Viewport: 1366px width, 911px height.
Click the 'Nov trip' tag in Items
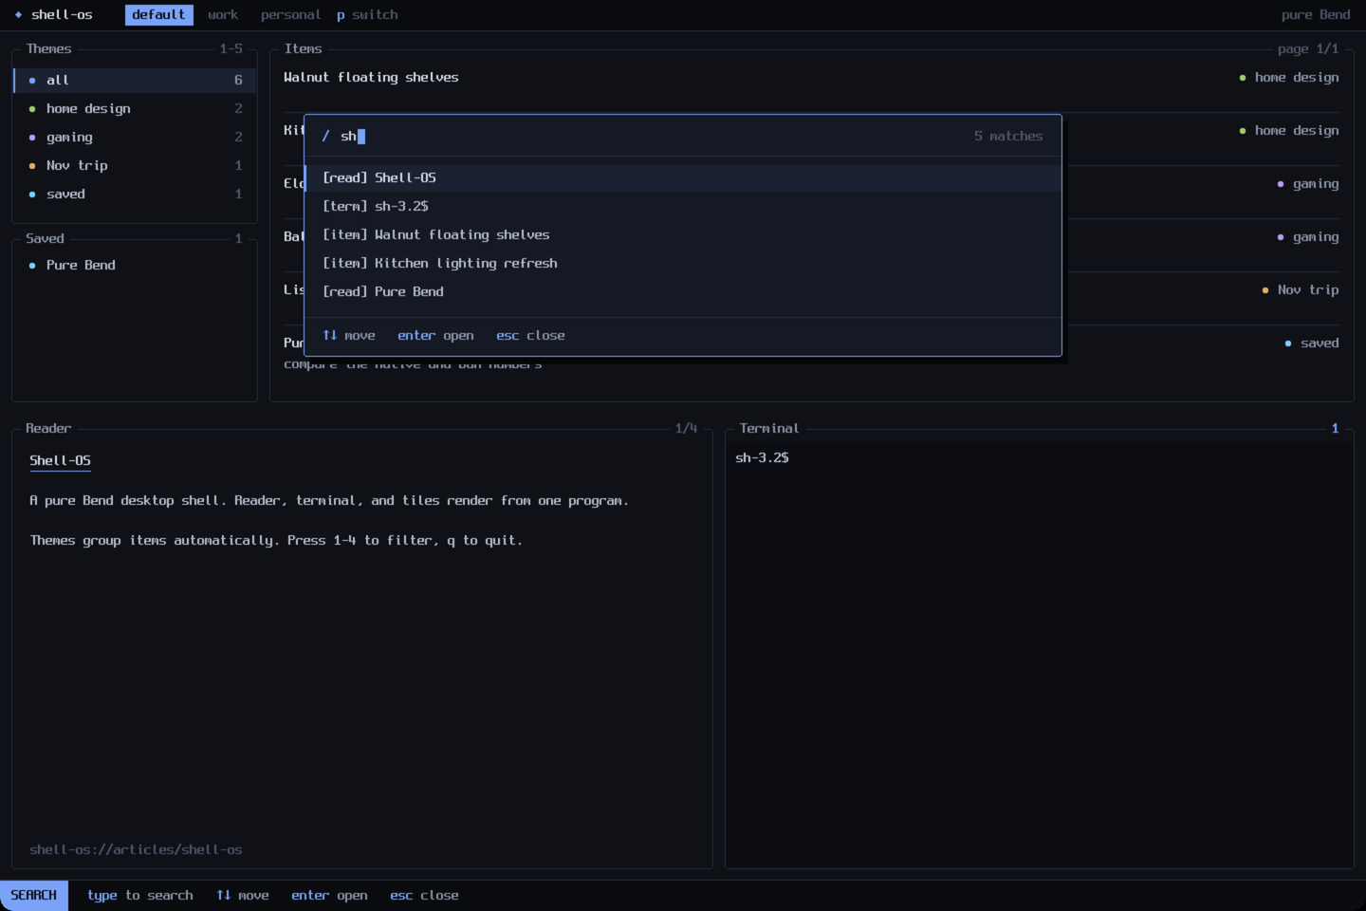(1301, 289)
